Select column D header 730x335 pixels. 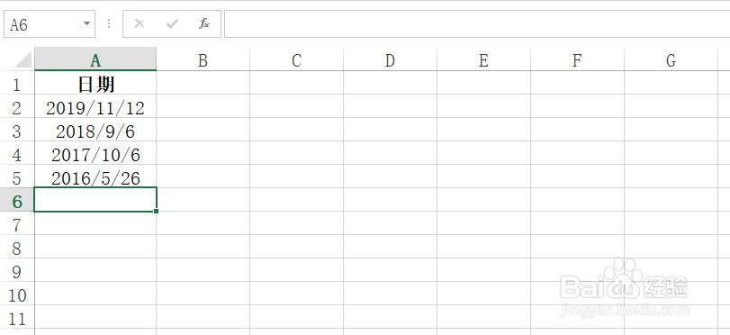tap(390, 59)
